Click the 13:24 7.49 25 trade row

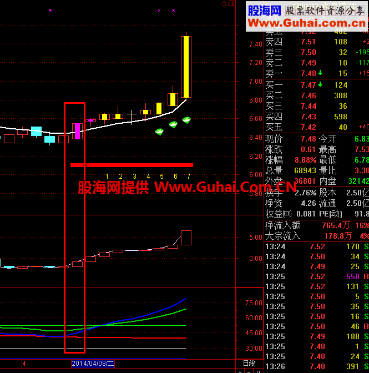[x=317, y=266]
